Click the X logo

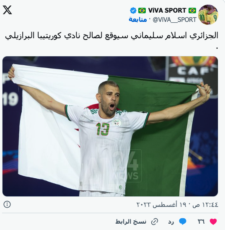pos(7,10)
